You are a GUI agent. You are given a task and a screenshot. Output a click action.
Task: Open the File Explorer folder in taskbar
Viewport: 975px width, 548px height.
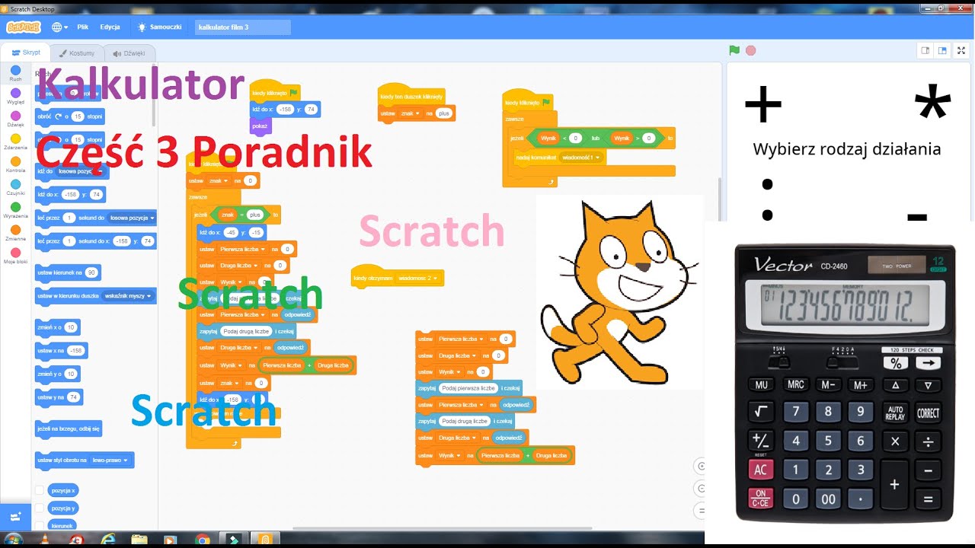139,539
